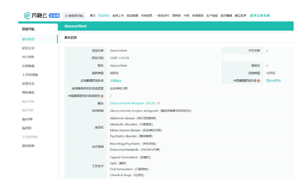This screenshot has width=299, height=183.
Task: Click info icon next to 中国最高研发阶段适应症
Action: 102,96
